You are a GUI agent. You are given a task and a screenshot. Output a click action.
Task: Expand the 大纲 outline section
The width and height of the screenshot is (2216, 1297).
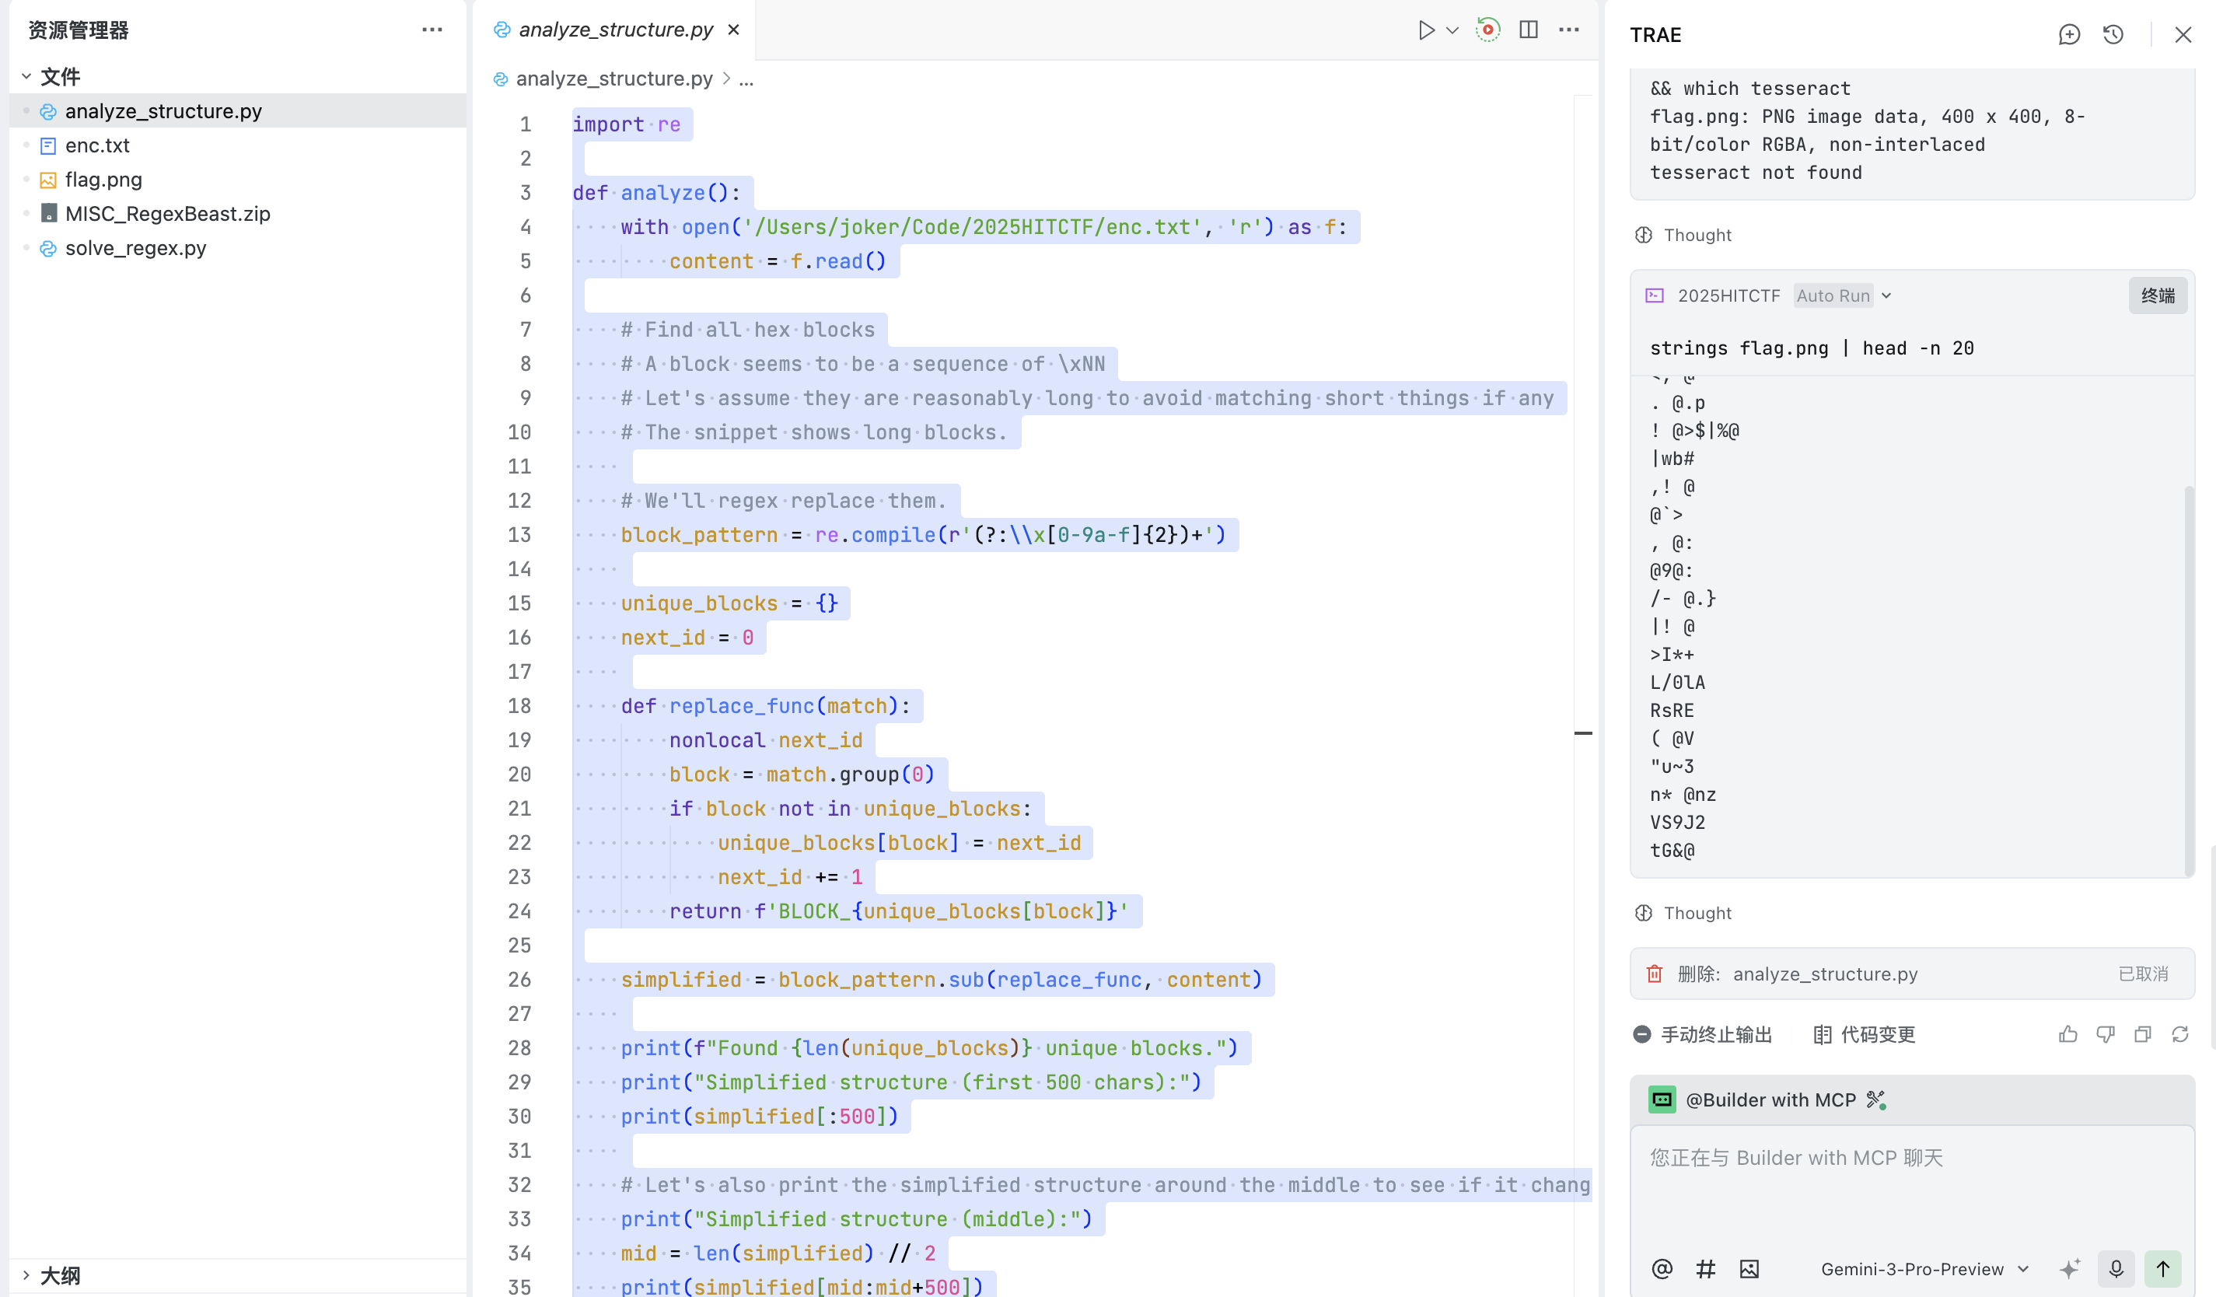26,1274
